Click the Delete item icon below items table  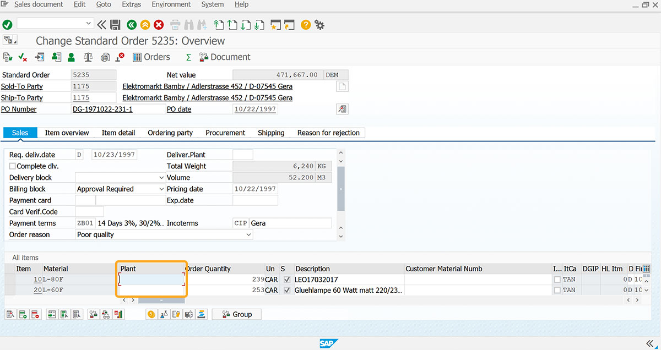(35, 314)
